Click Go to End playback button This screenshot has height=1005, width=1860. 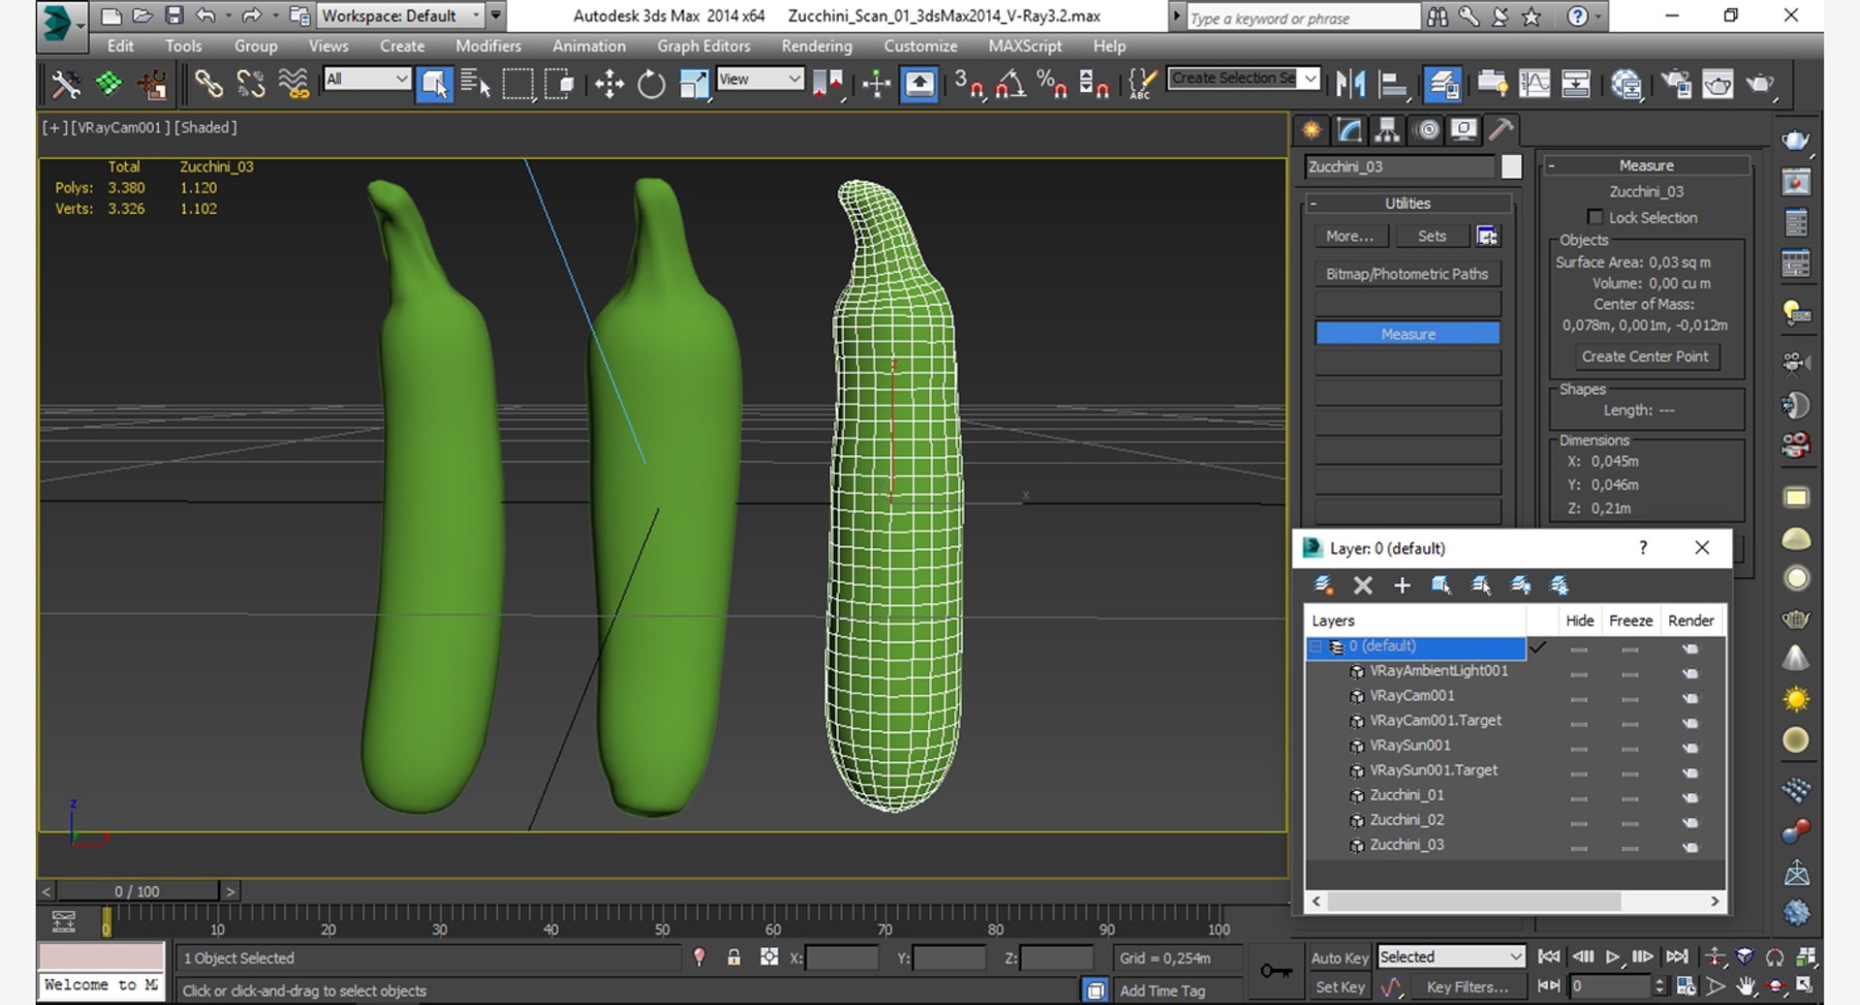1677,957
